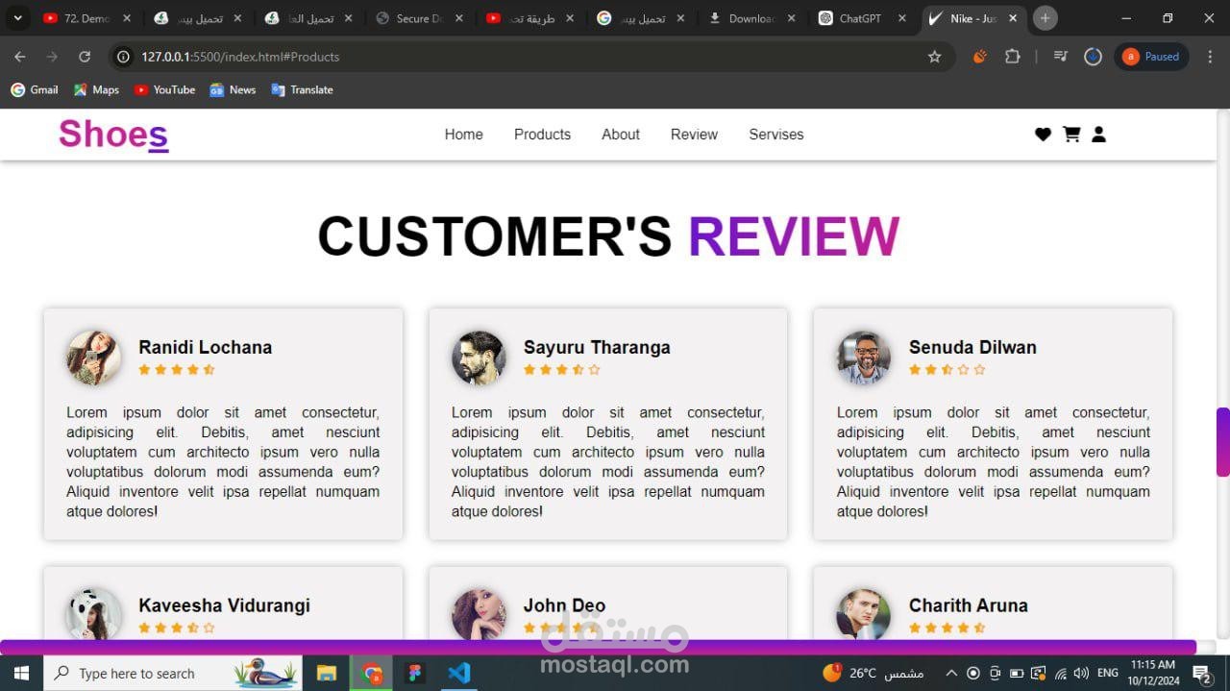Go back to the previous page
The height and width of the screenshot is (691, 1230).
pyautogui.click(x=19, y=57)
